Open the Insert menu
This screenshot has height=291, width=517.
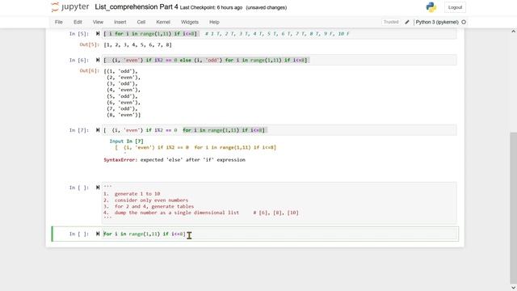click(120, 22)
